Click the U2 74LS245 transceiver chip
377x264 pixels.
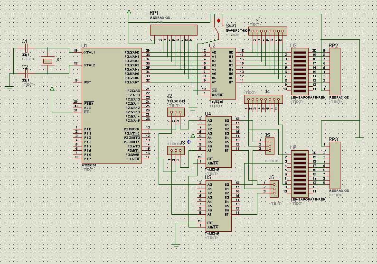point(223,73)
